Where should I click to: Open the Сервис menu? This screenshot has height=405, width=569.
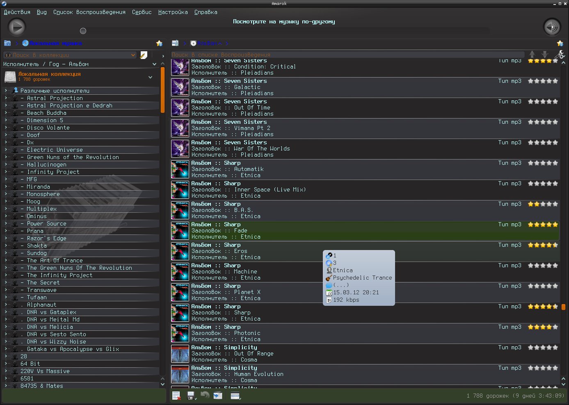[142, 12]
